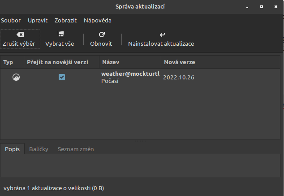Open the Nápověda menu
The height and width of the screenshot is (196, 284).
(98, 20)
